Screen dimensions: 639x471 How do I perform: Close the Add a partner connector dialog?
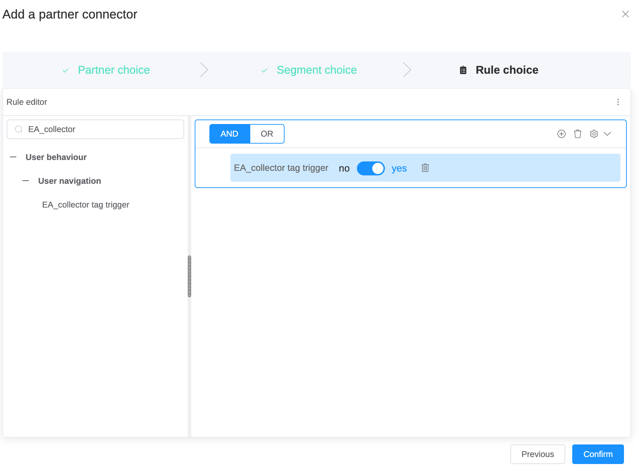pyautogui.click(x=625, y=14)
